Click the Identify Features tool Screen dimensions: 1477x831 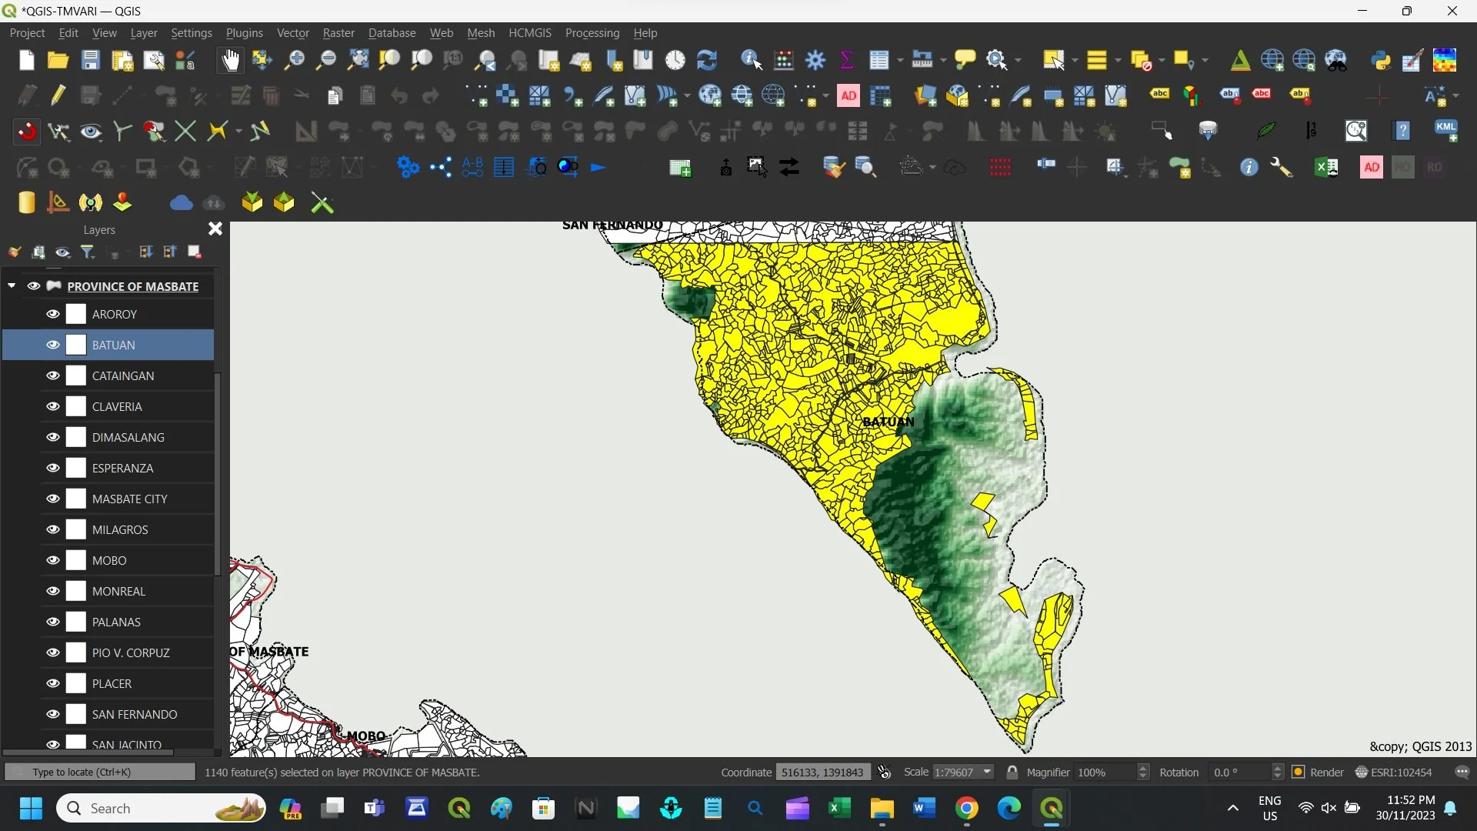click(x=751, y=60)
